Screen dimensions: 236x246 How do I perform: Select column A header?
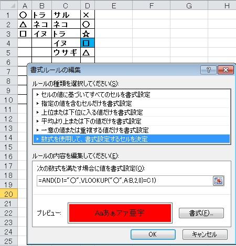(25, 6)
